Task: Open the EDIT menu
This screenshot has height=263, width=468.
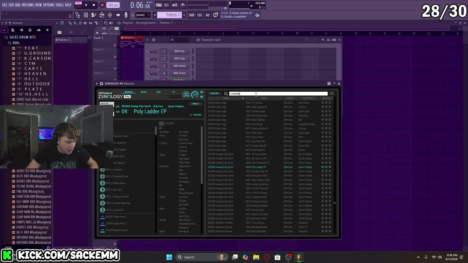Action: 11,5
